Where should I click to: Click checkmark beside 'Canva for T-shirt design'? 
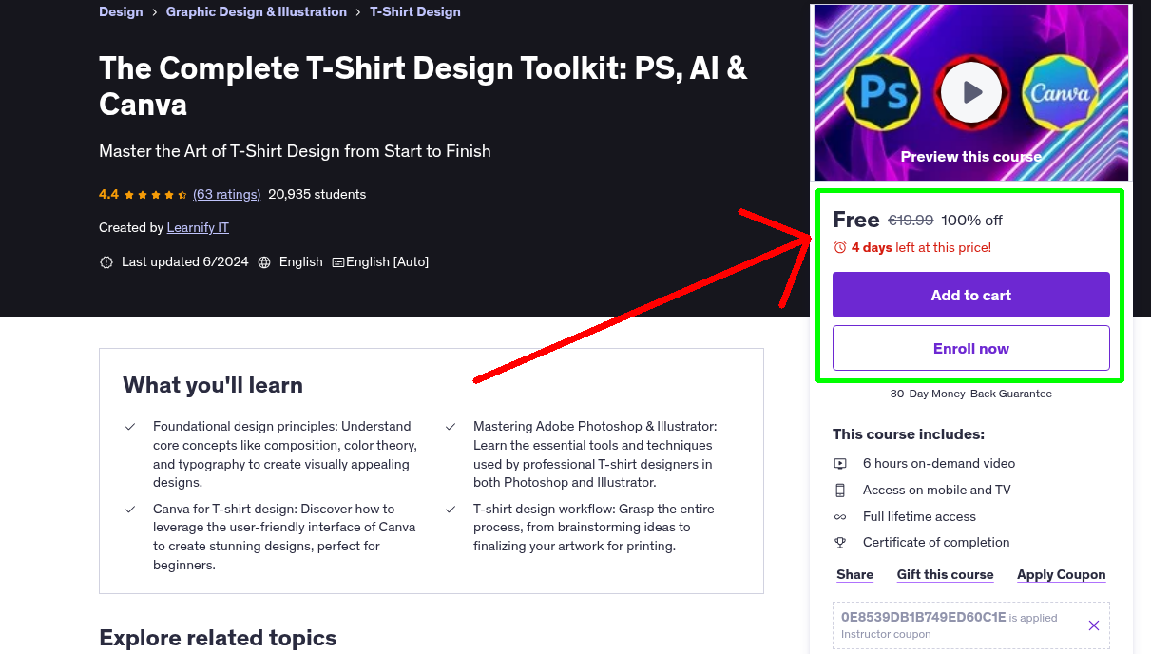pos(130,510)
